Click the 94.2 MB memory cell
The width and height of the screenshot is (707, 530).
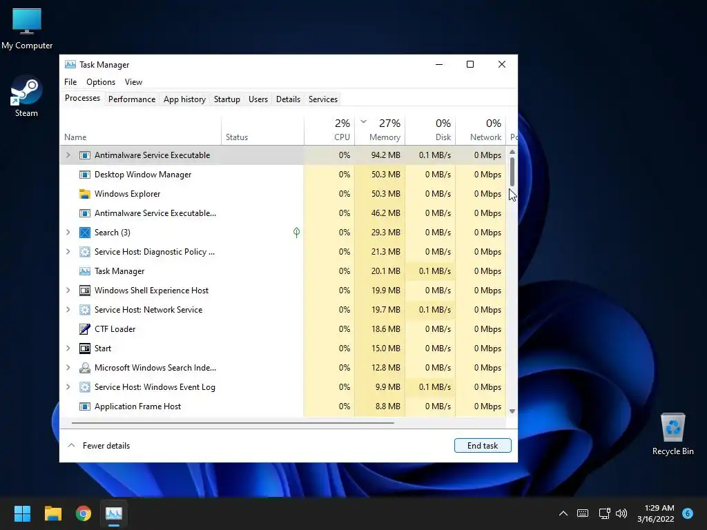380,155
